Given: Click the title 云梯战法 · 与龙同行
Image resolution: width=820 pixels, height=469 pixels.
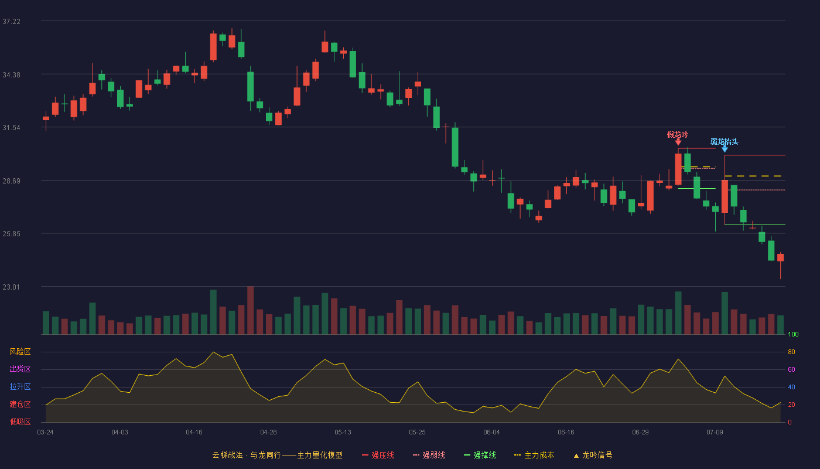Looking at the screenshot, I should pos(246,455).
